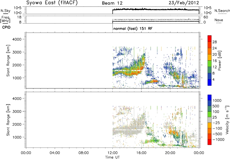Click the '4' power colorbar tick label

point(213,80)
